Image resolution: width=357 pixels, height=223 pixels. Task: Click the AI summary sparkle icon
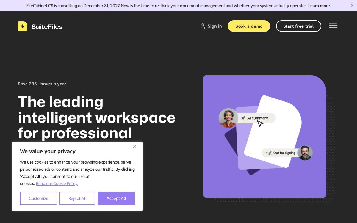[243, 118]
